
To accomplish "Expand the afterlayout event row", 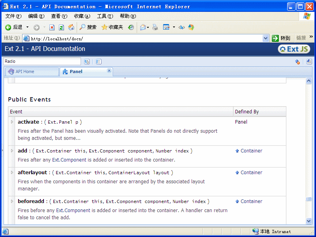I will click(12, 173).
